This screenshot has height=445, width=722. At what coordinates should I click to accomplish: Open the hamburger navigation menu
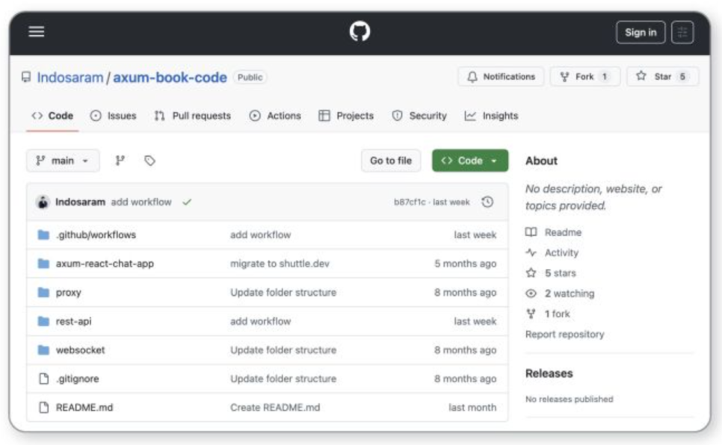click(x=37, y=32)
